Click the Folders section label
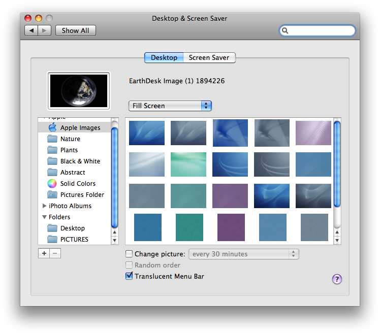 [x=59, y=217]
